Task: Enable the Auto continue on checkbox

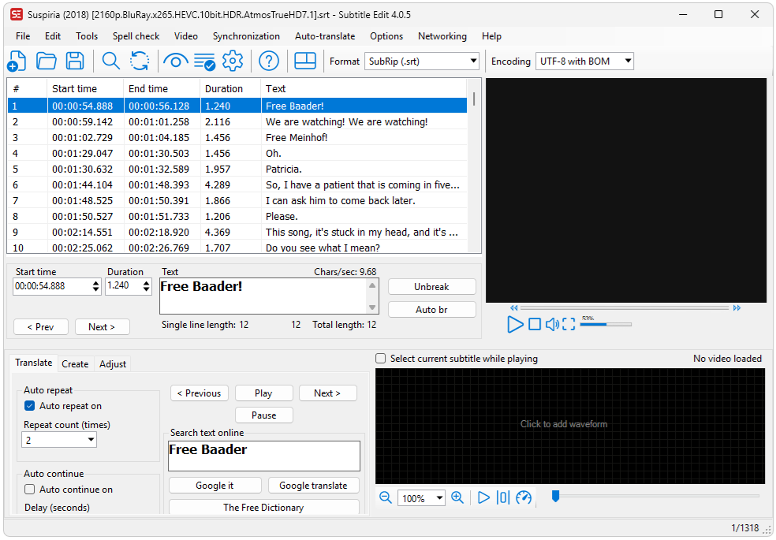Action: point(30,490)
